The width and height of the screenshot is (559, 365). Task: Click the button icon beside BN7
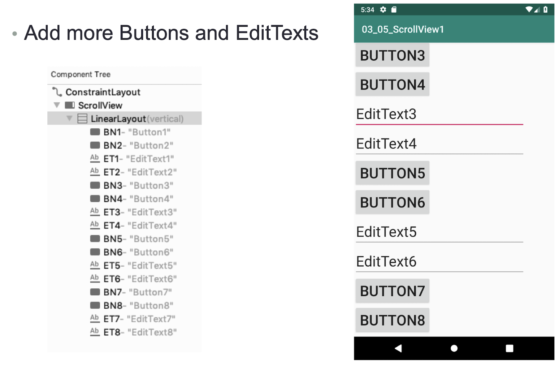[x=95, y=292]
